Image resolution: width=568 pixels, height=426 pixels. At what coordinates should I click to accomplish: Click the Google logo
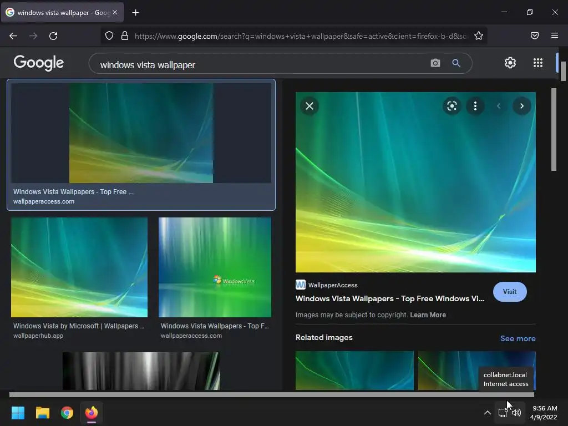pyautogui.click(x=39, y=63)
